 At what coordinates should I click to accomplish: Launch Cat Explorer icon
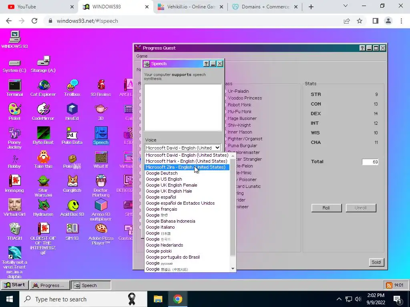(43, 88)
